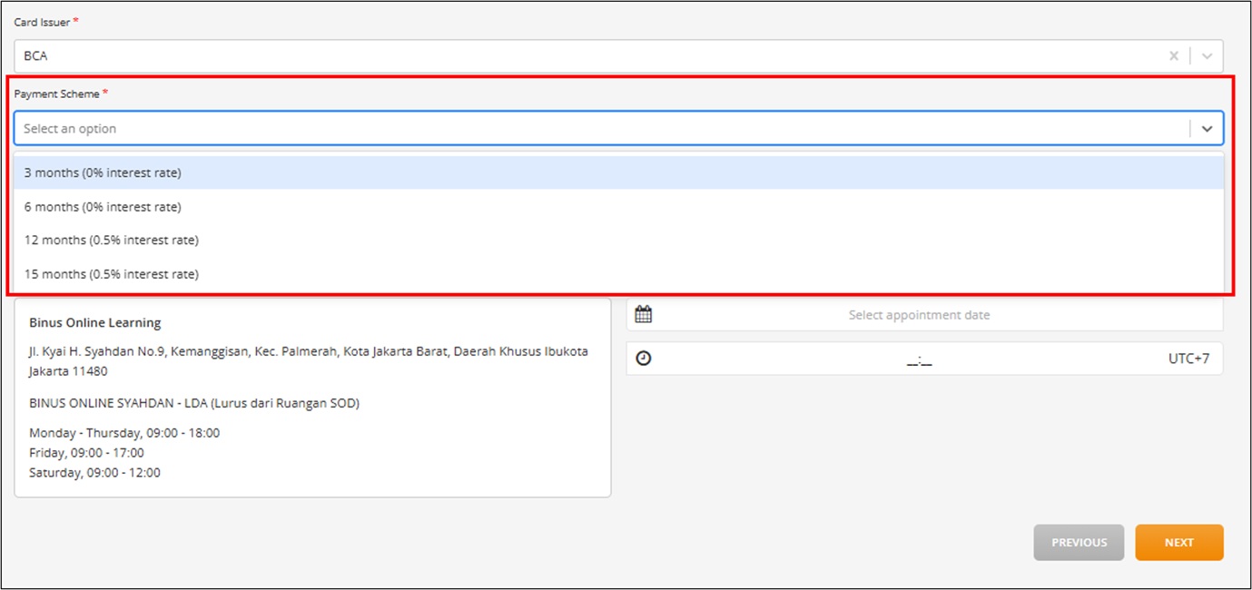Open the Select appointment date field
Screen dimensions: 1252x590
(x=924, y=315)
